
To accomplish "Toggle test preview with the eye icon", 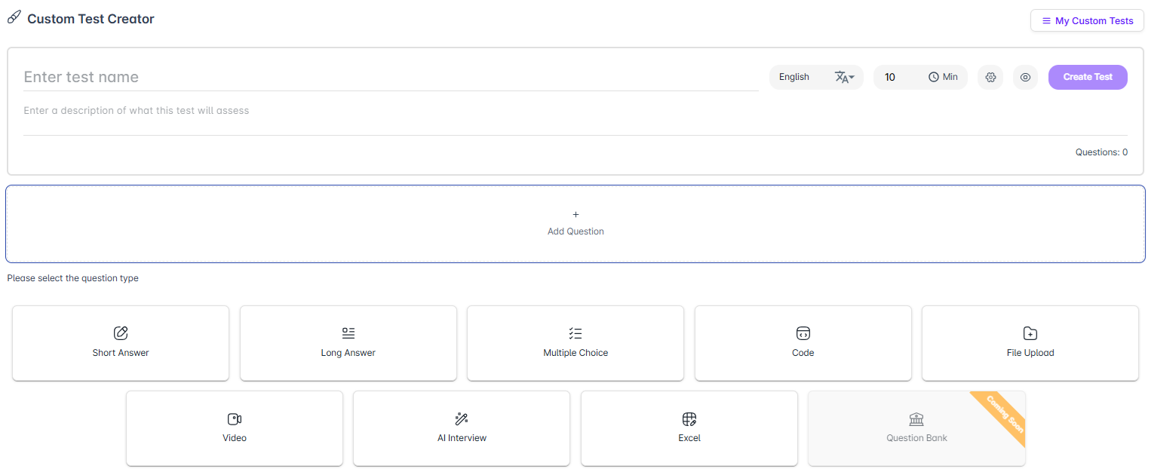I will [x=1025, y=77].
